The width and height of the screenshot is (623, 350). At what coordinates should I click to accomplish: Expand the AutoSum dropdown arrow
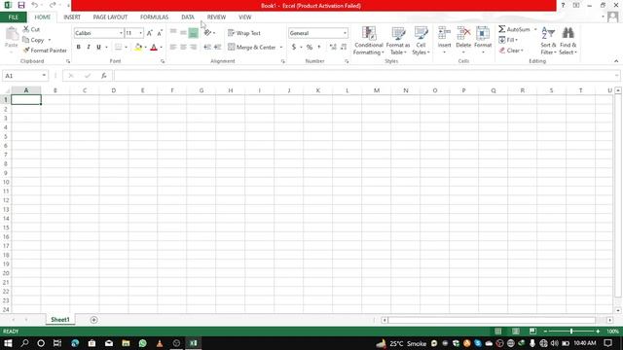pyautogui.click(x=535, y=29)
